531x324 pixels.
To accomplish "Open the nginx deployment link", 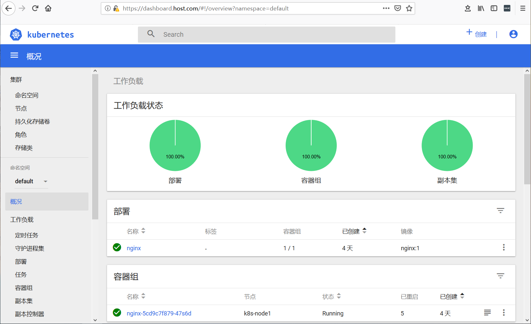I will click(134, 248).
